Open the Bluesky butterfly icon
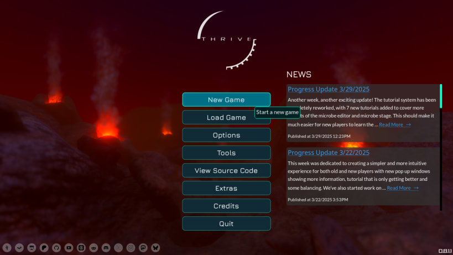Screen dimensions: 453x255 pyautogui.click(x=155, y=248)
